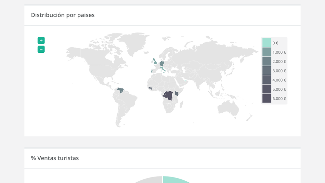Select the 4.000 € legend color swatch
Image resolution: width=325 pixels, height=183 pixels.
click(x=266, y=80)
